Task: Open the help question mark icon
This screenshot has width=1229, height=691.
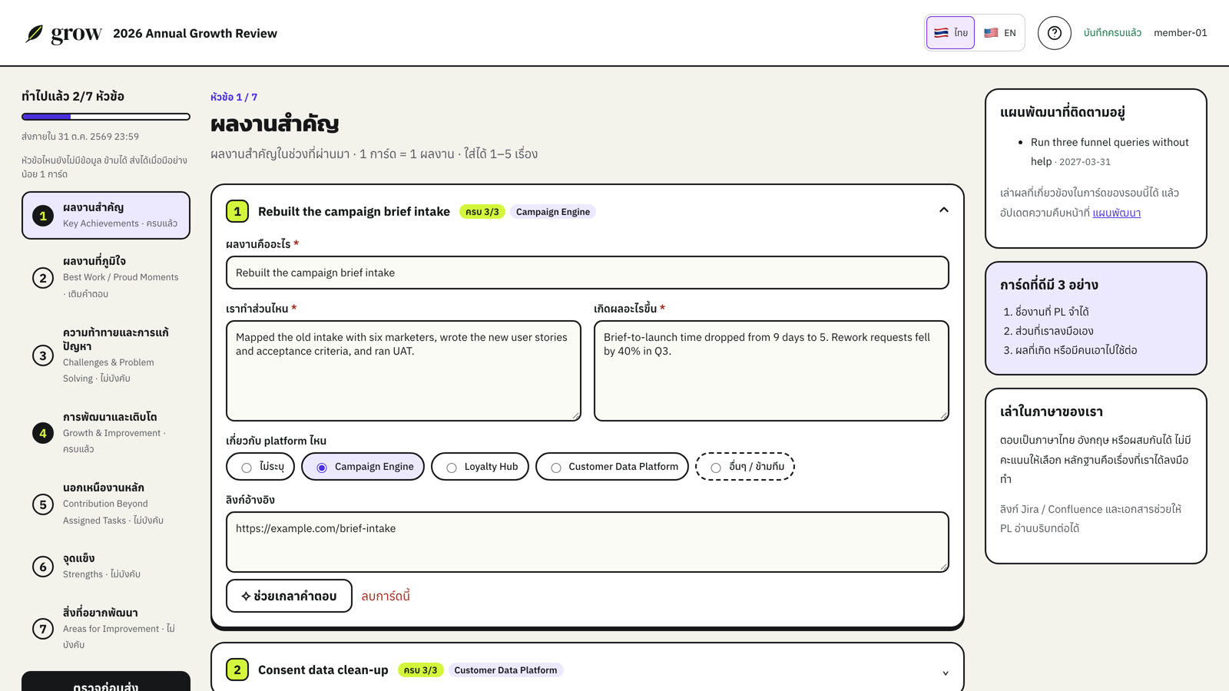Action: point(1055,33)
